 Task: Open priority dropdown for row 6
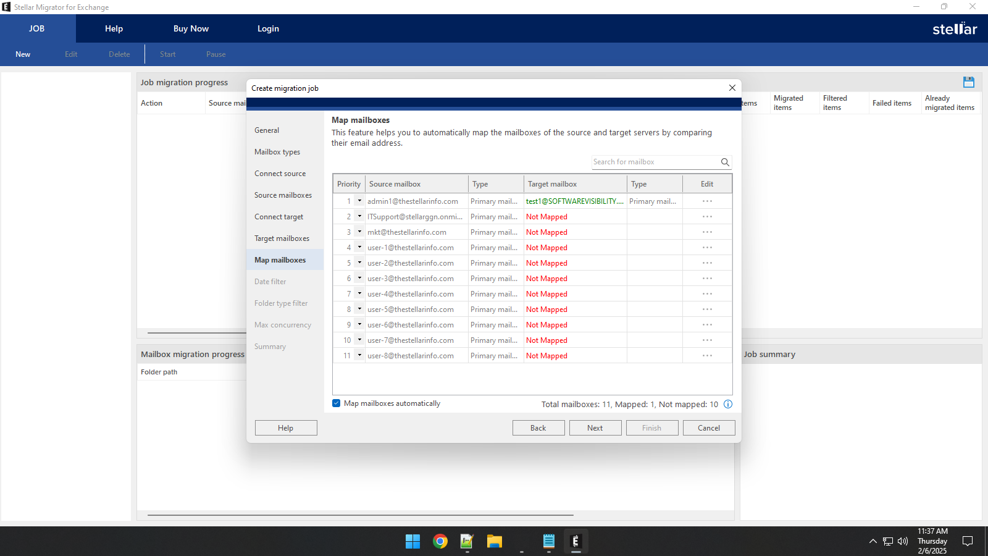pyautogui.click(x=359, y=278)
